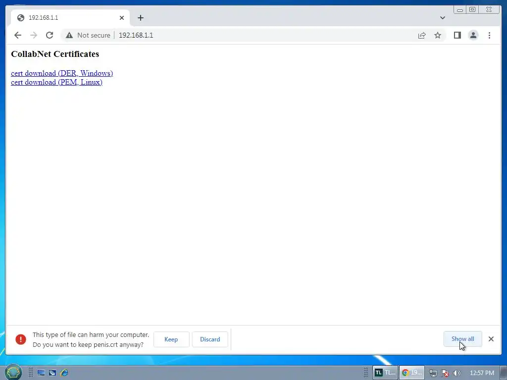Select the 192.168.1.1 browser tab
The image size is (507, 380).
point(70,18)
